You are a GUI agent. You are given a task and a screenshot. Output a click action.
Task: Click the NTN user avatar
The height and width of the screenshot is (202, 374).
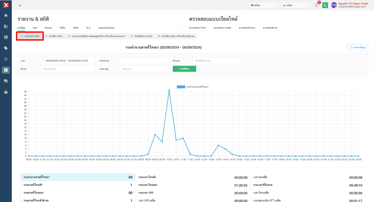334,5
